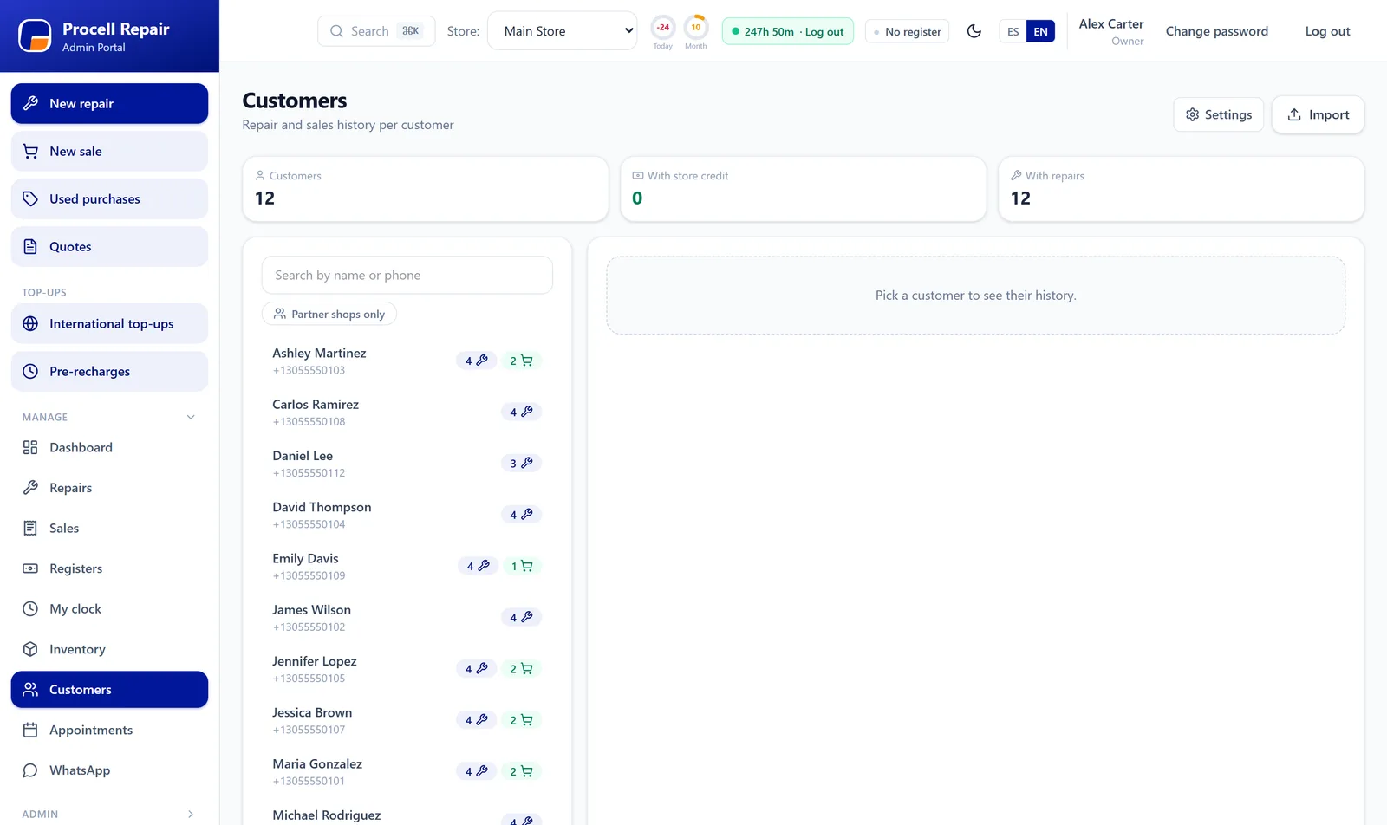
Task: Toggle the Partner shops only filter
Action: (329, 314)
